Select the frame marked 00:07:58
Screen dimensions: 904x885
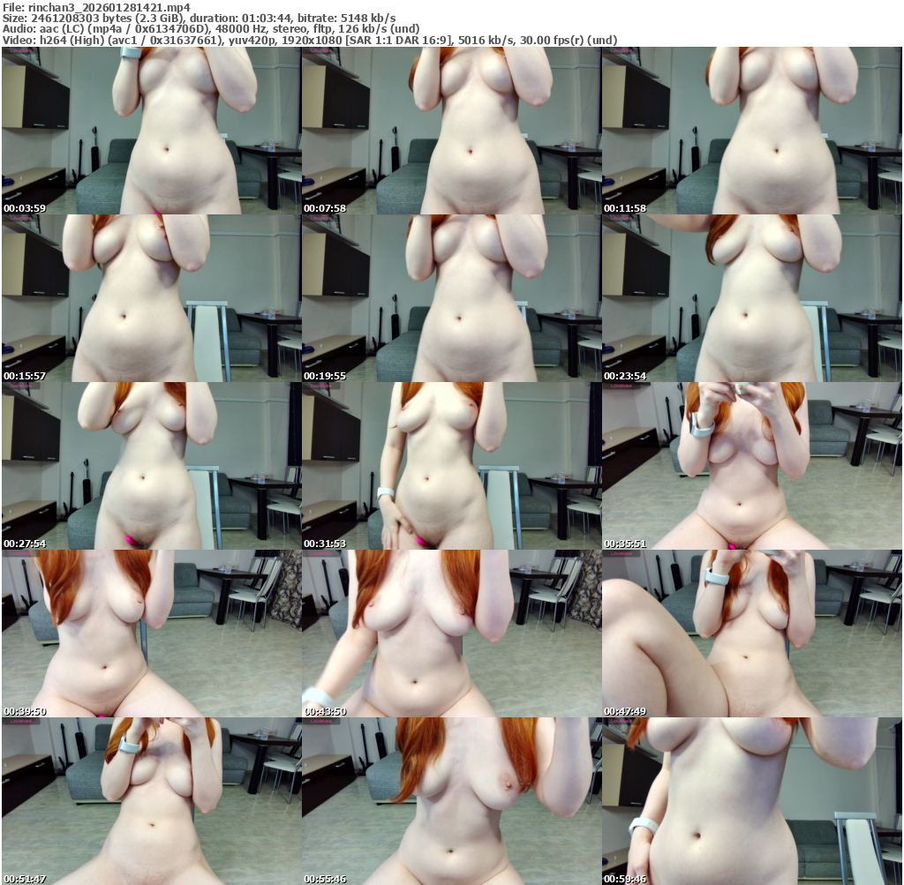pyautogui.click(x=451, y=131)
